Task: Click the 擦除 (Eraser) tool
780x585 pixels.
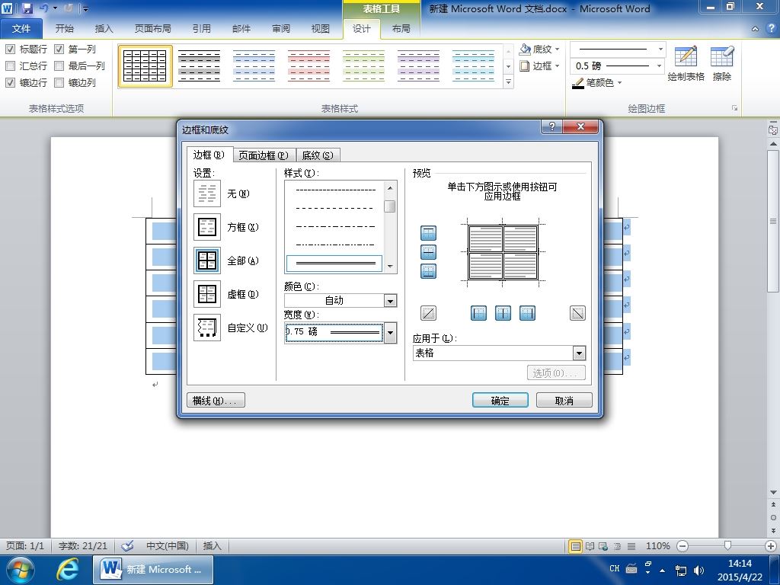Action: [x=722, y=63]
